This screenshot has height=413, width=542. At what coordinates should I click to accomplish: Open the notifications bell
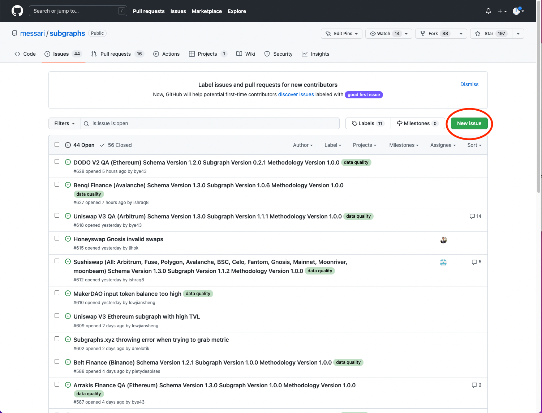[489, 11]
